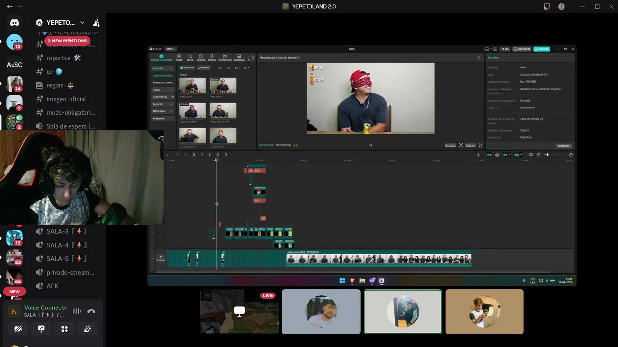Join the SALA-3 voice channel
This screenshot has height=347, width=618.
click(x=66, y=231)
